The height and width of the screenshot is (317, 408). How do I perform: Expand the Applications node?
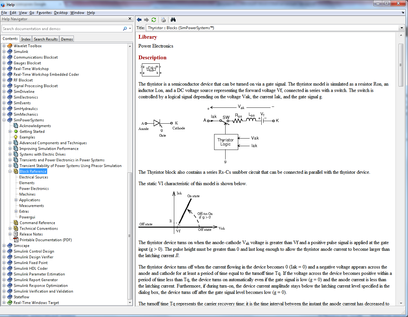point(16,200)
